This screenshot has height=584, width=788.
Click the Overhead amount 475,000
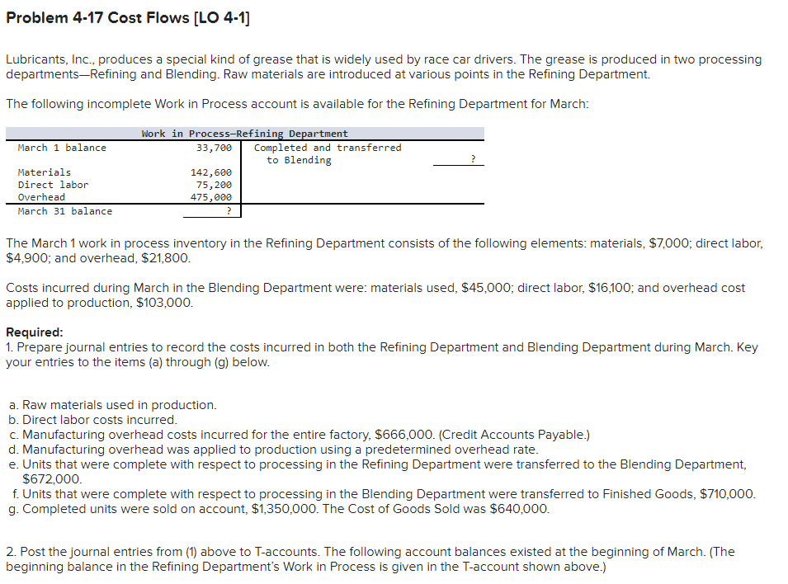click(x=211, y=197)
